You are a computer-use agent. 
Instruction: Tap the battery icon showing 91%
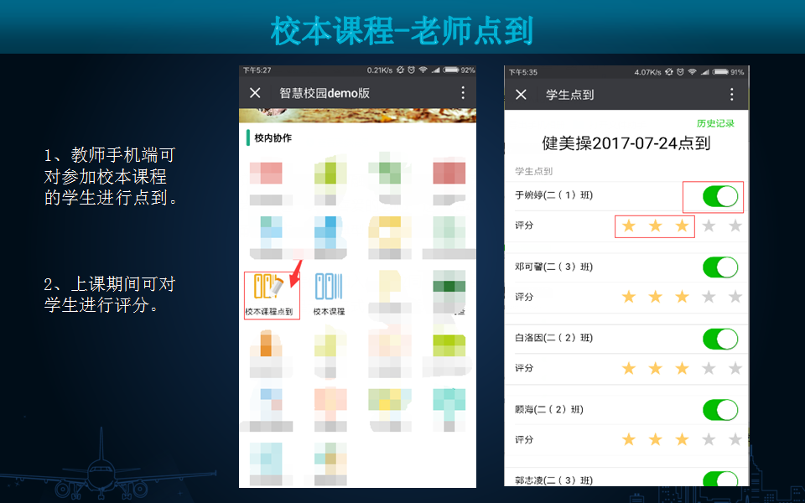721,72
